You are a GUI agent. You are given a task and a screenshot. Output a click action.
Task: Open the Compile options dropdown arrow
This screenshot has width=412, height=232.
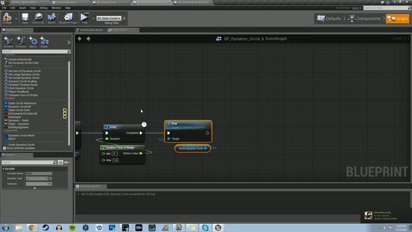coord(16,19)
